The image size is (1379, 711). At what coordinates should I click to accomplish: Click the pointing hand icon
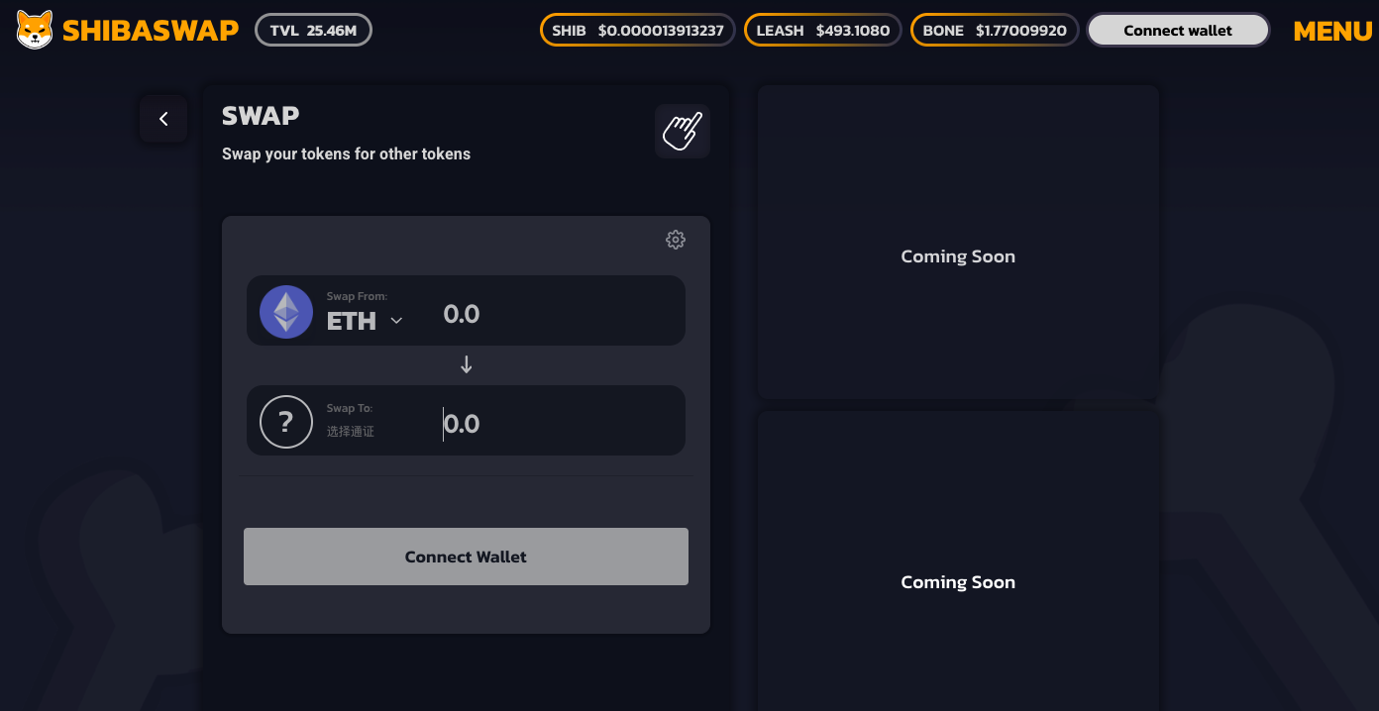click(682, 131)
